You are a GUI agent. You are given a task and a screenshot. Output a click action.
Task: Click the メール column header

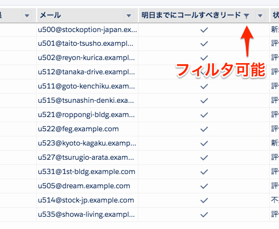tap(50, 15)
